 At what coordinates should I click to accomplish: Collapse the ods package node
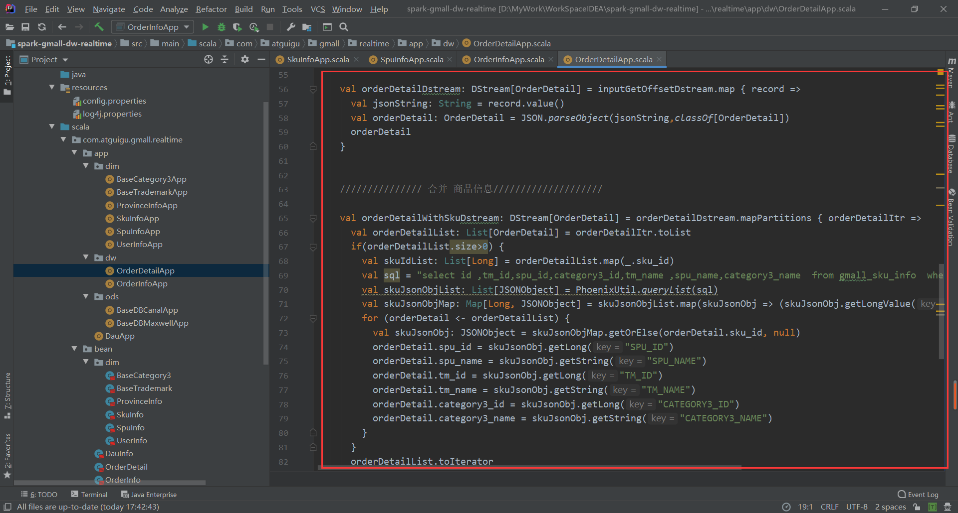coord(86,296)
